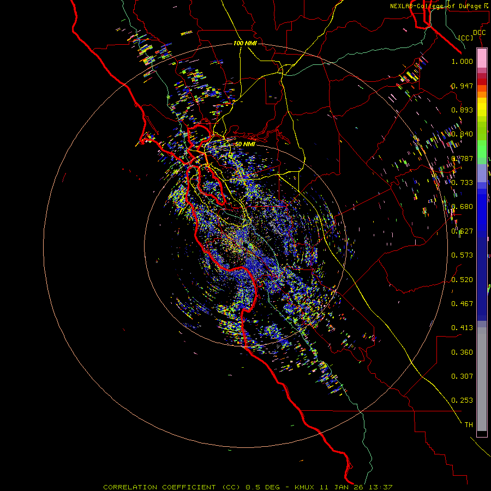
Task: Click the 13:37 timestamp
Action: [x=380, y=487]
